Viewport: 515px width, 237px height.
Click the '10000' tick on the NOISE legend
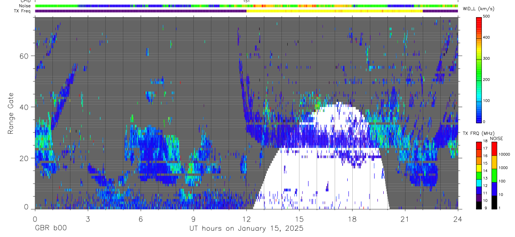tap(505, 155)
